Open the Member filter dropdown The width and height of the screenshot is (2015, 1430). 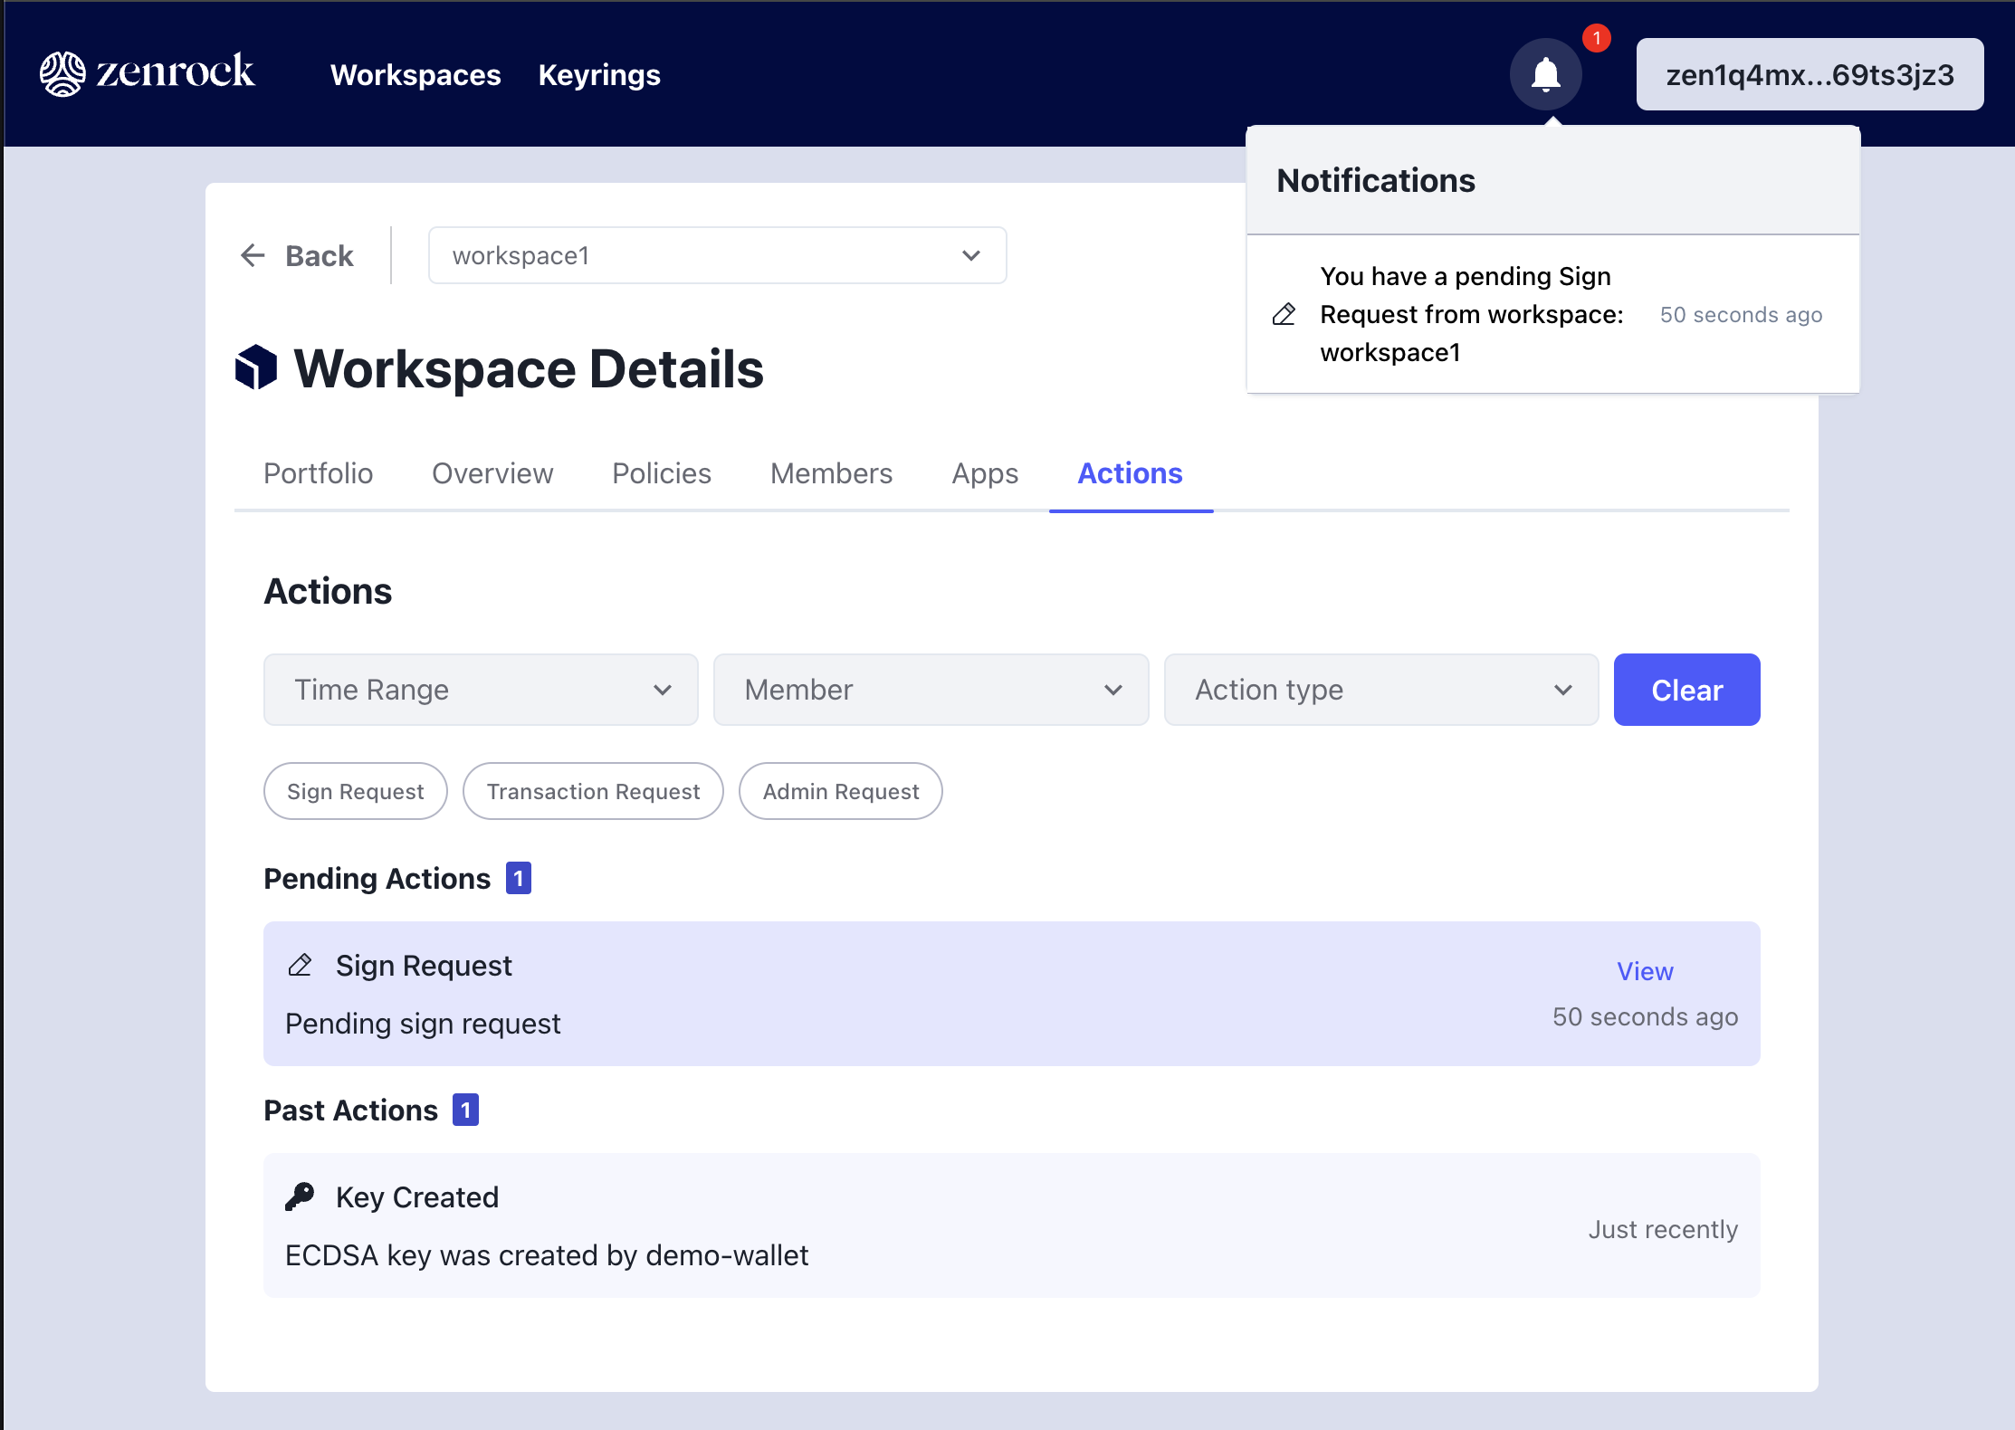[x=931, y=690]
